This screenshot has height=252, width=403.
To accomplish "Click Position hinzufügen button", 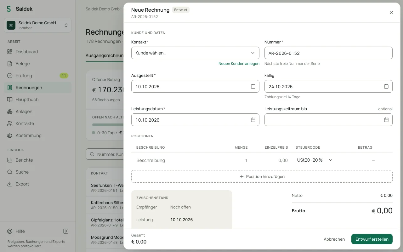I will 262,176.
